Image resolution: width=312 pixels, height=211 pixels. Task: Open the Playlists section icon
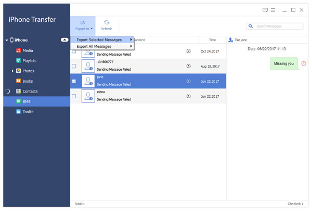tap(18, 60)
